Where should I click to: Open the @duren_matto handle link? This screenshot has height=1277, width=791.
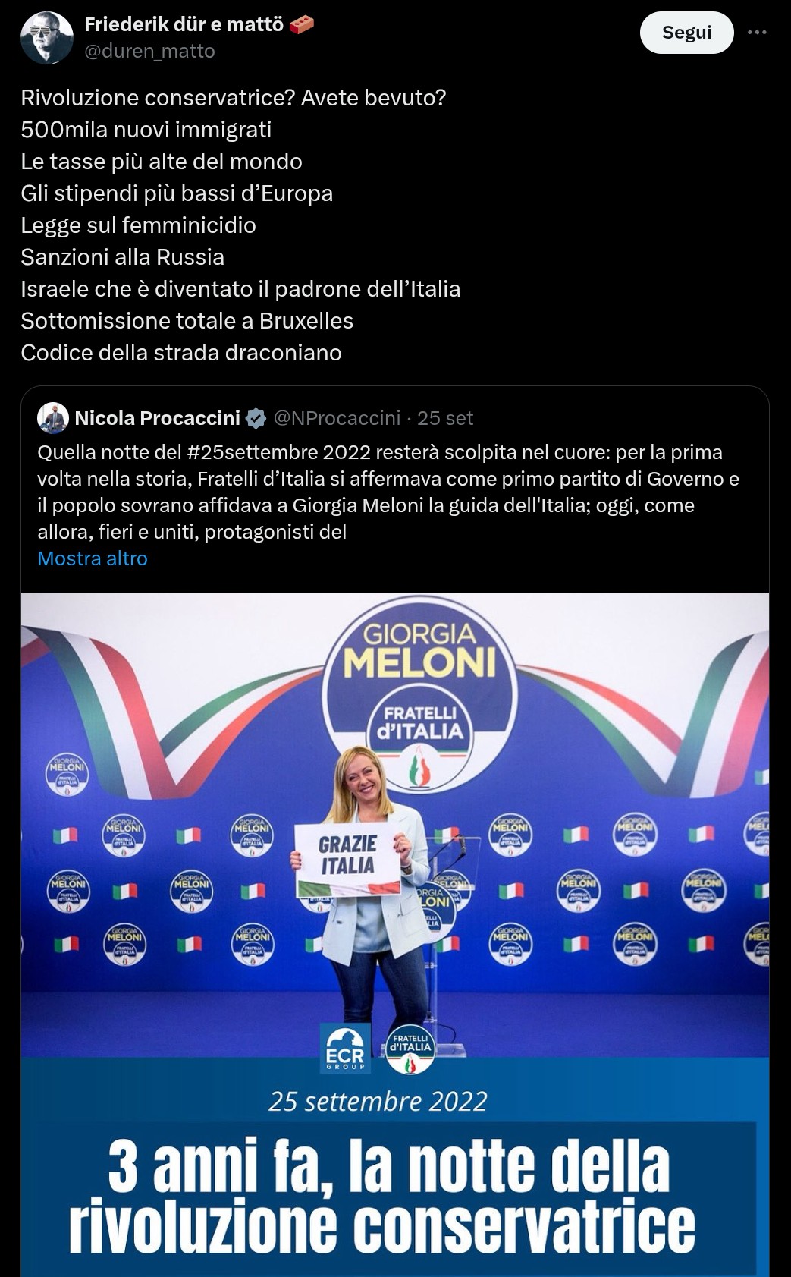pyautogui.click(x=149, y=51)
